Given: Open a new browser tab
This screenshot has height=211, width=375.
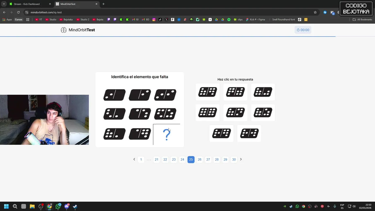Looking at the screenshot, I should 103,4.
